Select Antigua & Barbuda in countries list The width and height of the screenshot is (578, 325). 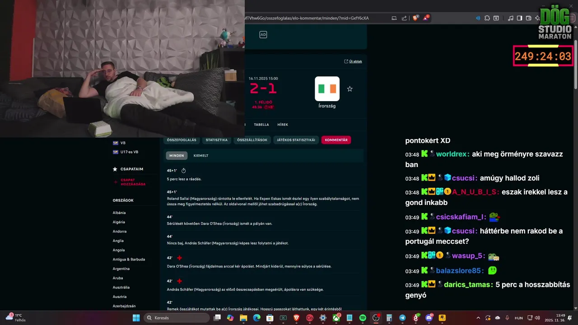tap(129, 260)
